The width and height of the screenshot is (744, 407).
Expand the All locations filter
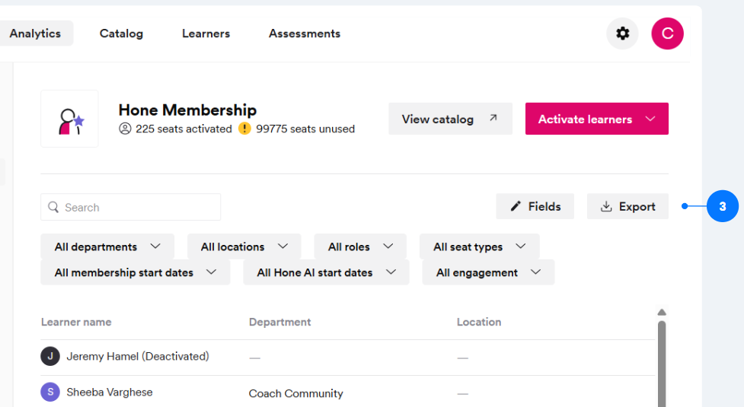point(244,246)
